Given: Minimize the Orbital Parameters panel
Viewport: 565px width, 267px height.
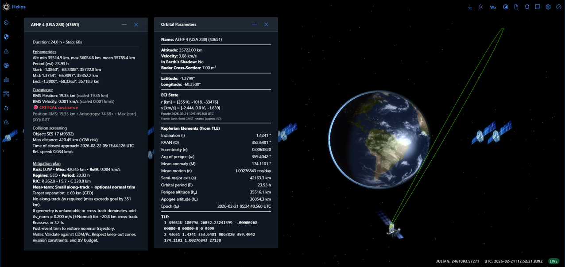Looking at the screenshot, I should click(x=254, y=24).
